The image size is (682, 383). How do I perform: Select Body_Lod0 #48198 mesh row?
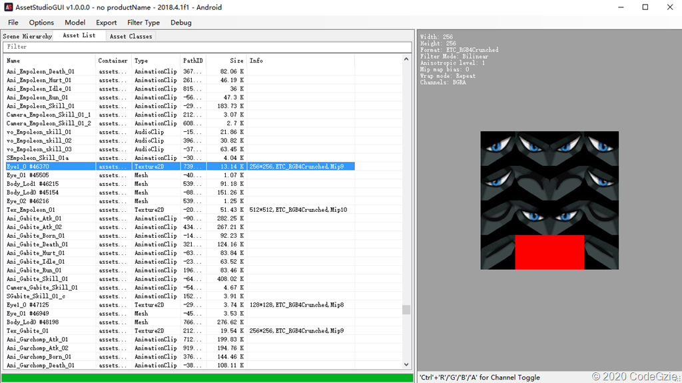click(180, 322)
